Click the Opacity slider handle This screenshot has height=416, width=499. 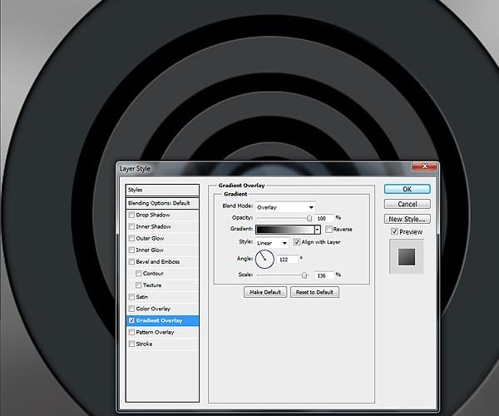click(309, 218)
